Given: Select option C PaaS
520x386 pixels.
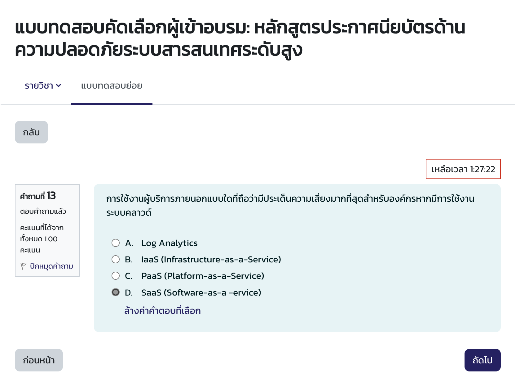Looking at the screenshot, I should tap(115, 276).
